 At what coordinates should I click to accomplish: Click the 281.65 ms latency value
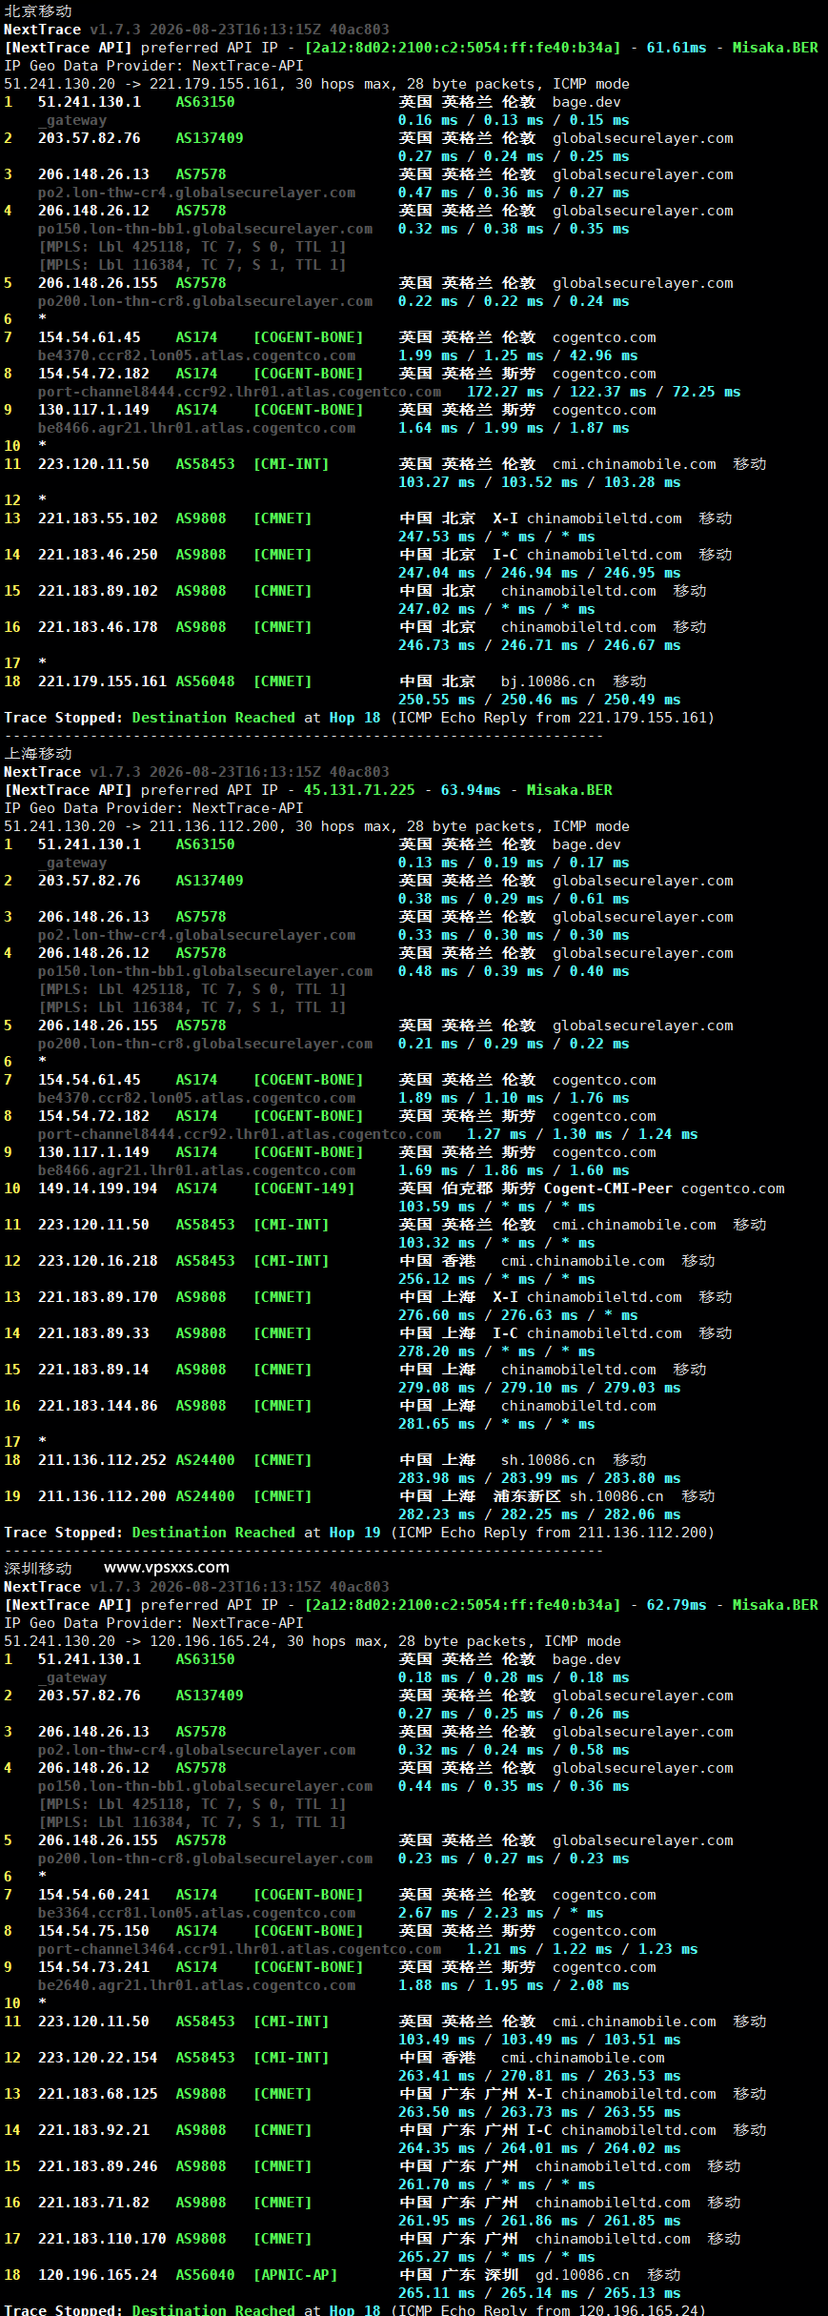(x=436, y=1424)
